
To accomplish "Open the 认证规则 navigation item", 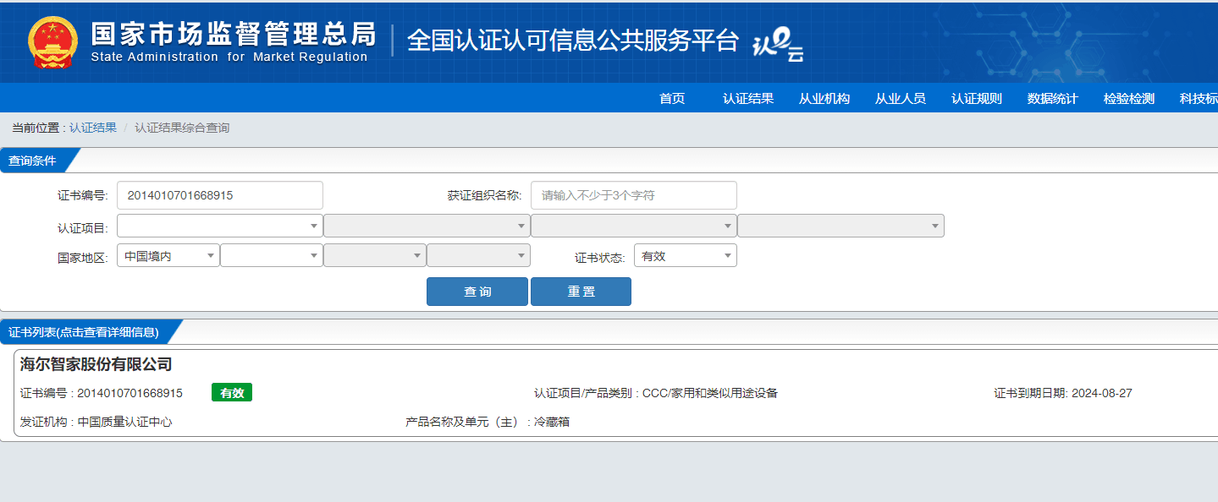I will [x=977, y=99].
